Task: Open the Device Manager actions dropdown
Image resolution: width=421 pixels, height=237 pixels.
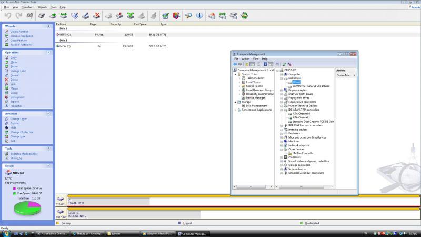Action: point(354,75)
